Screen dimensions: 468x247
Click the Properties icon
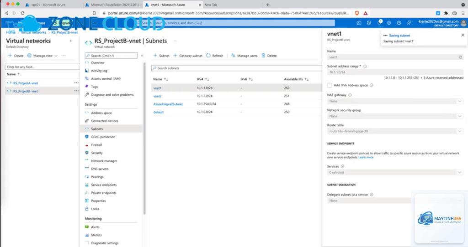(x=87, y=201)
